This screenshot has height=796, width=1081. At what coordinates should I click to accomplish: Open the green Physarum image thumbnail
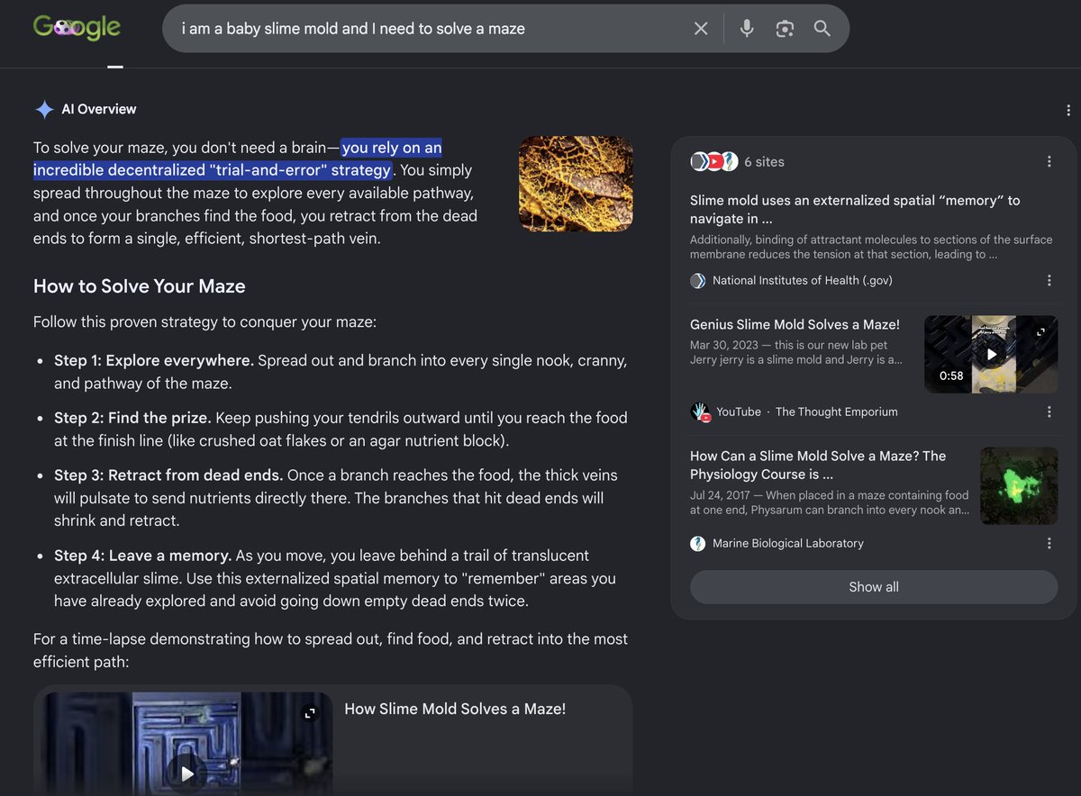tap(1019, 486)
